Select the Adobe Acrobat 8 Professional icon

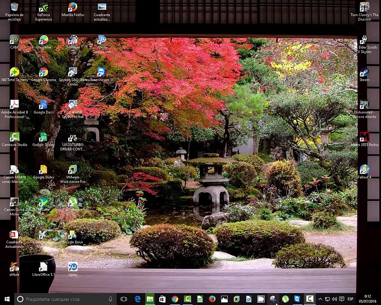(x=14, y=105)
